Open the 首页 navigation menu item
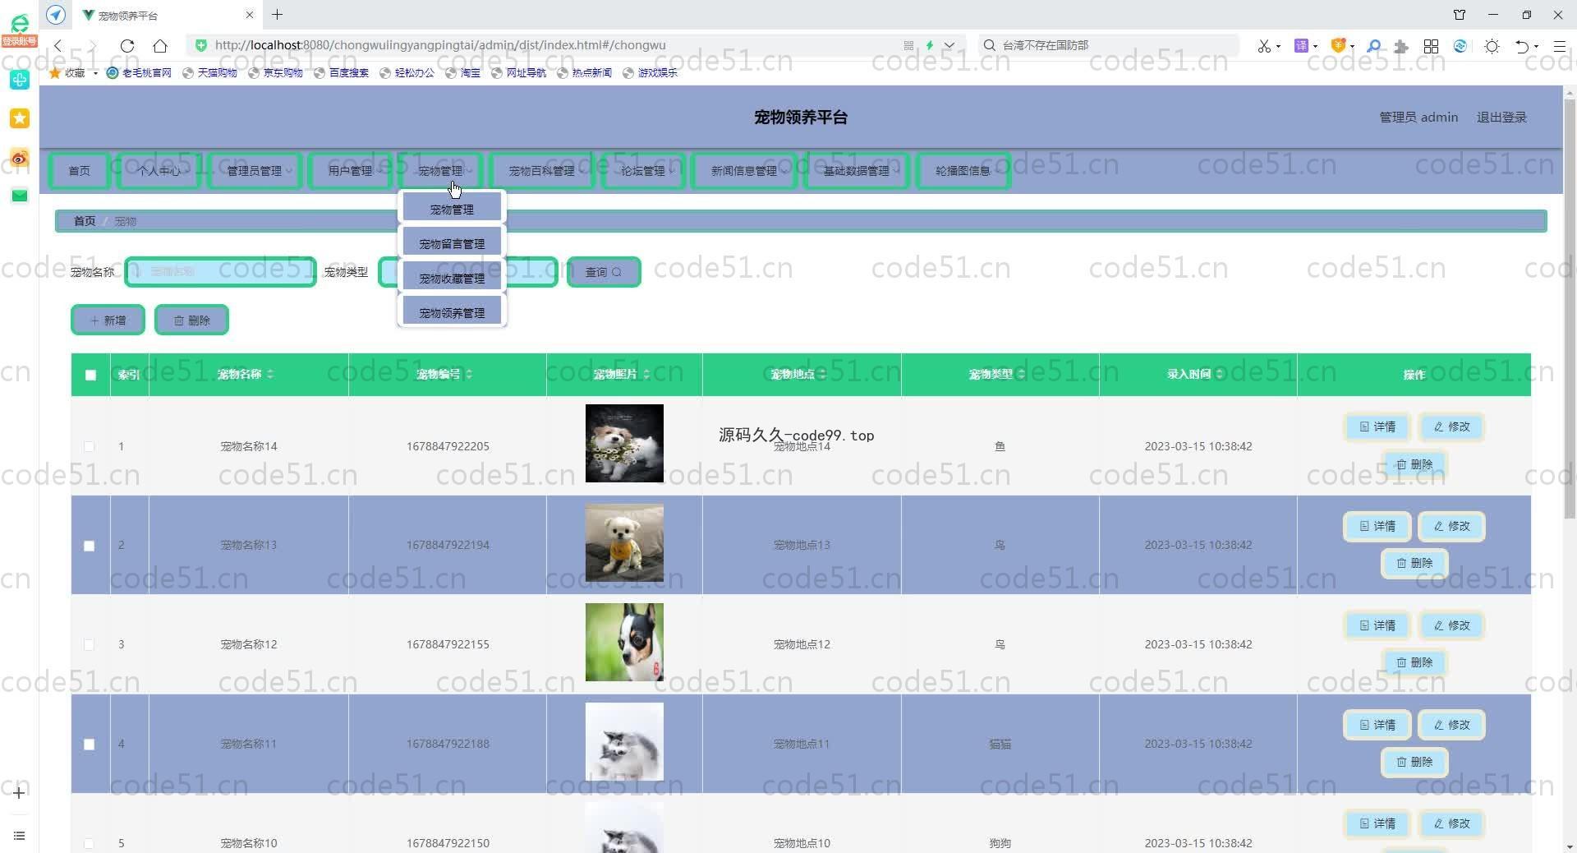Screen dimensions: 1577x853 tap(79, 171)
